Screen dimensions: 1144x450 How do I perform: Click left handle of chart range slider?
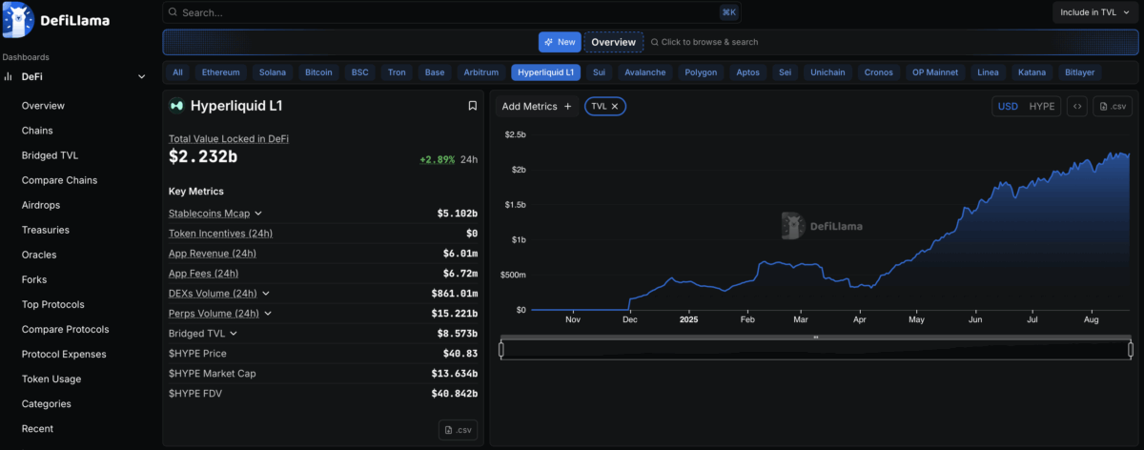pos(501,350)
